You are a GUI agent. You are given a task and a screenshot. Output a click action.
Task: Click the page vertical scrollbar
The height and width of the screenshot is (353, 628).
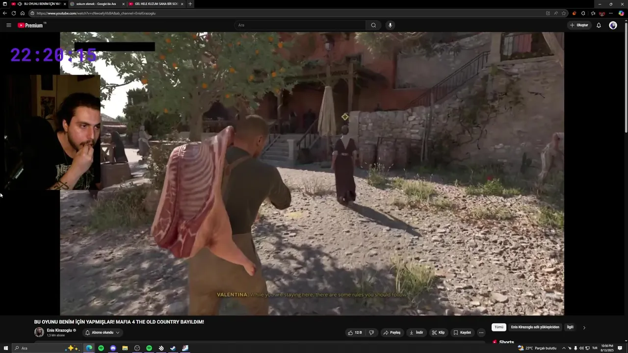626,77
